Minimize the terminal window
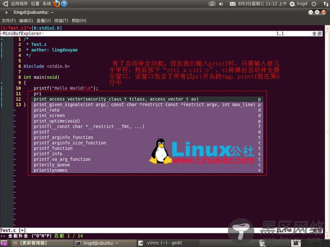Viewport: 330px width, 247px height. click(x=311, y=12)
